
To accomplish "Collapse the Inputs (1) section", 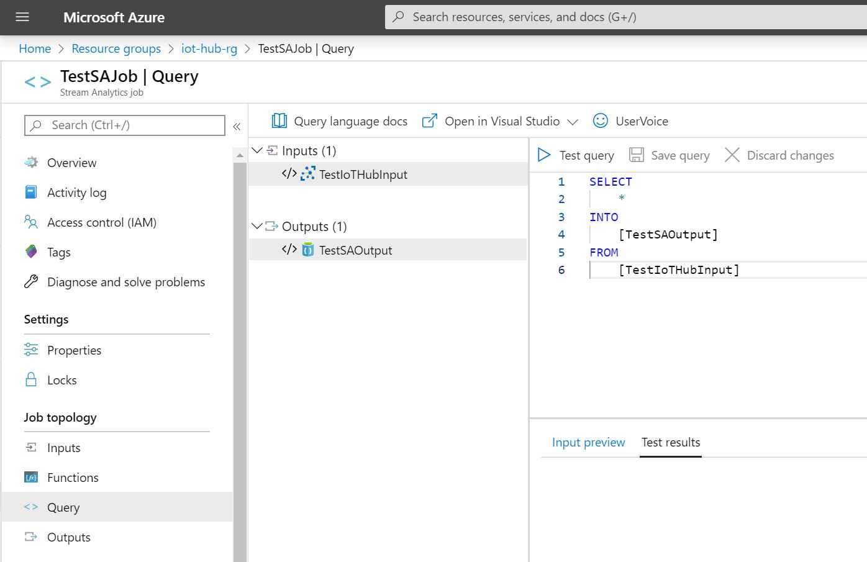I will tap(256, 150).
